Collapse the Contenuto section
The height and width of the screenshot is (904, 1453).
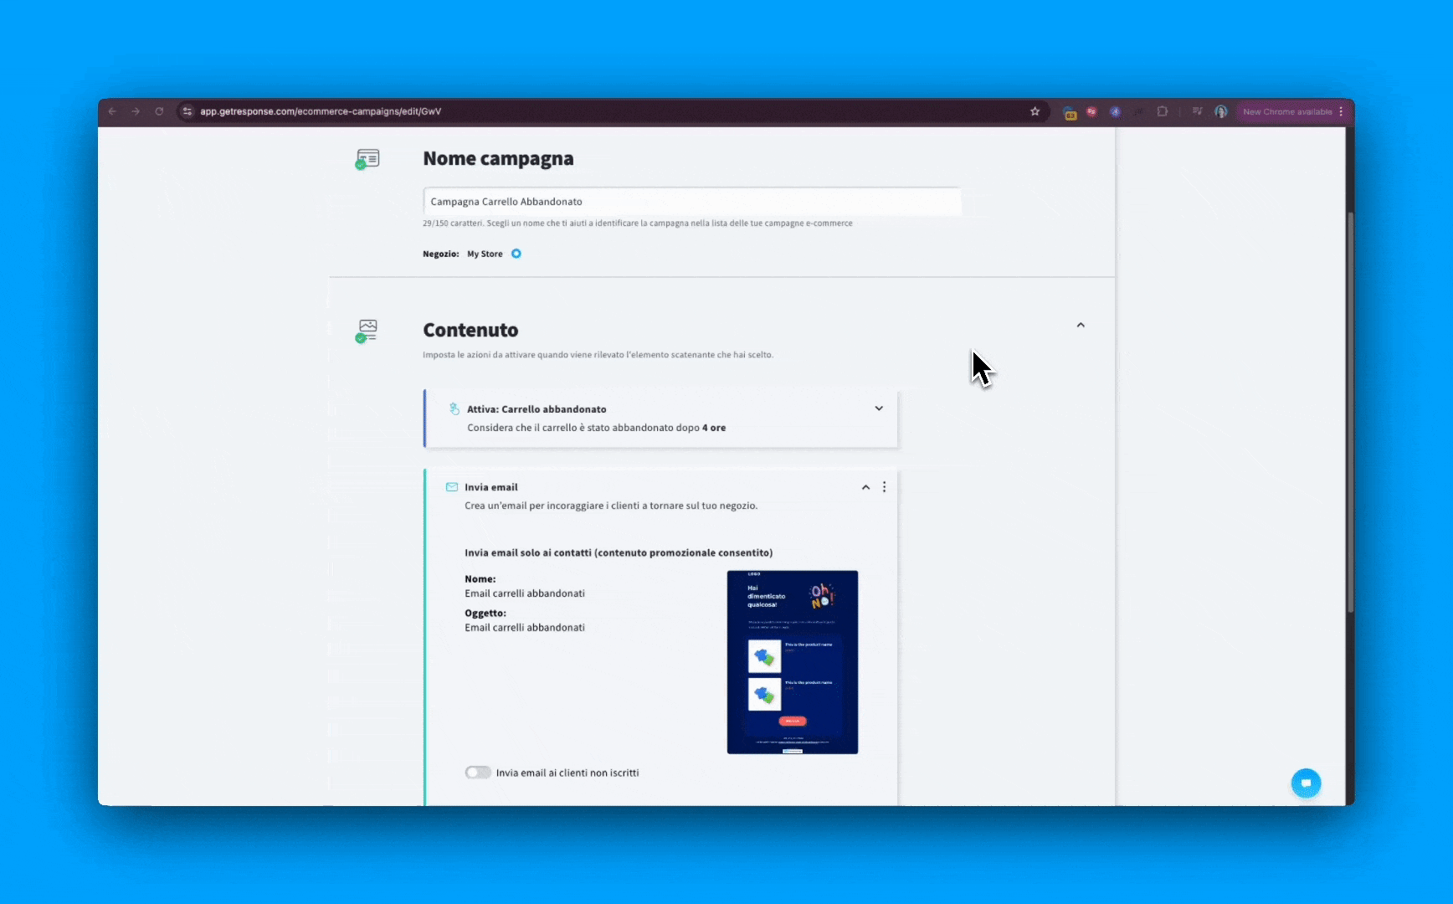tap(1081, 325)
